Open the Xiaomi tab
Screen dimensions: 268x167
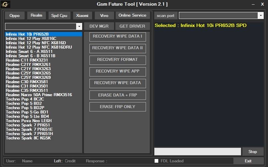click(x=82, y=16)
